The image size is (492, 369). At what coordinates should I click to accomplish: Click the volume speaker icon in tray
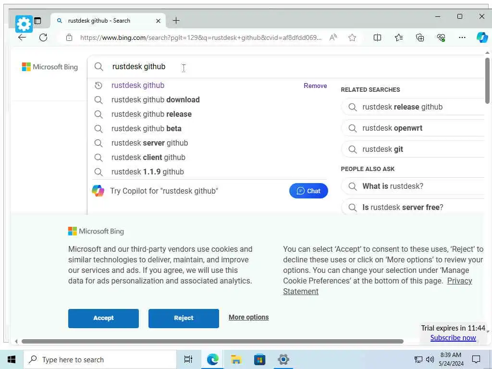pyautogui.click(x=430, y=359)
